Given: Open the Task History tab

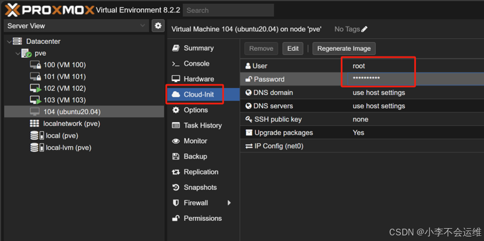Looking at the screenshot, I should [x=204, y=126].
